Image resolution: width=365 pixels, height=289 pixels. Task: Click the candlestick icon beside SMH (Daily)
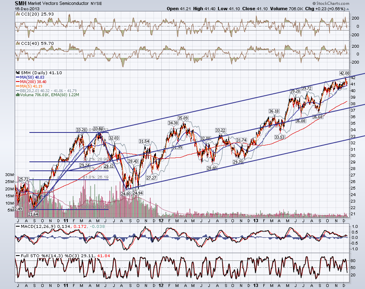pos(18,73)
